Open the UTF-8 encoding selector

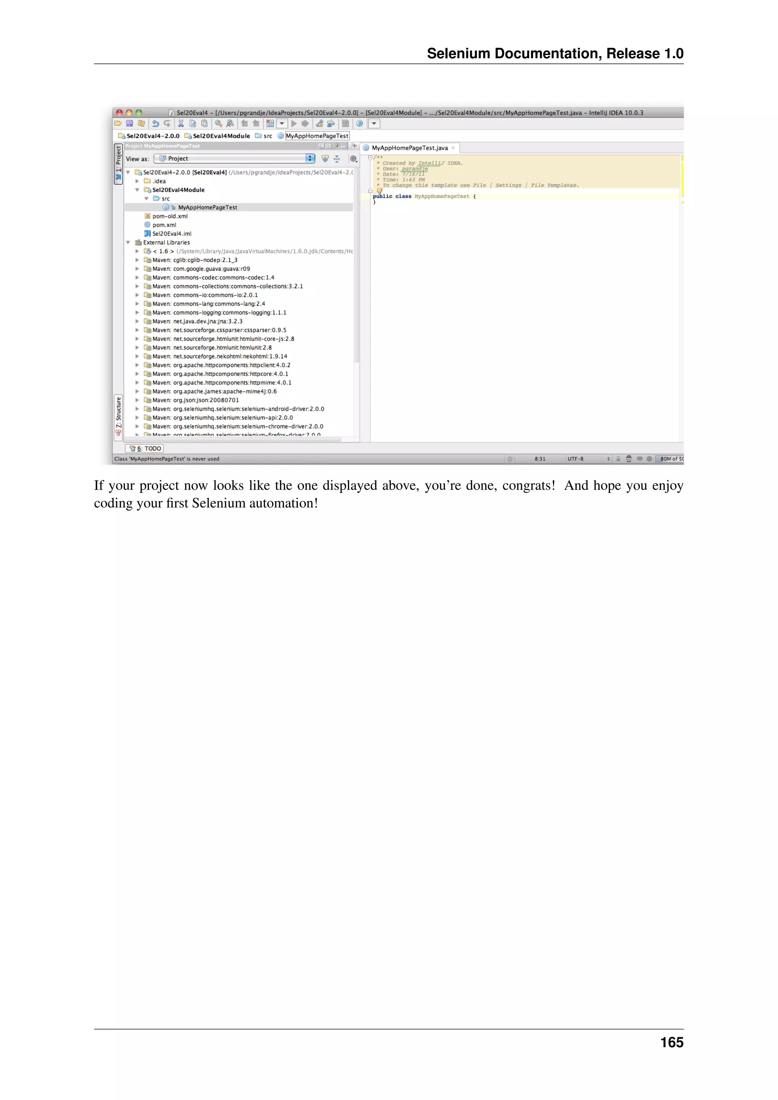pos(589,459)
